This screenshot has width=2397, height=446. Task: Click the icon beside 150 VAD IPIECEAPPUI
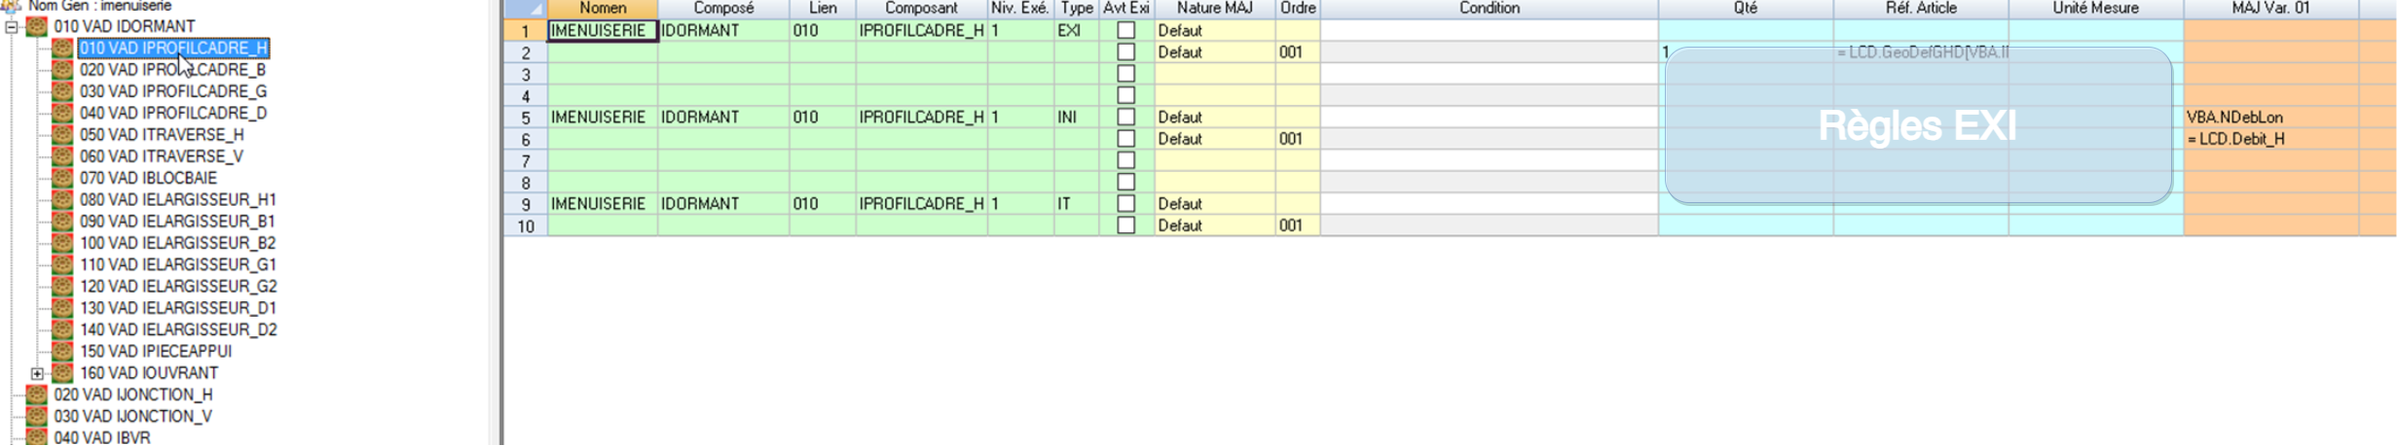pos(62,351)
